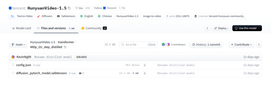Click Safe badge on safetensors file
This screenshot has width=271, height=103.
coord(73,73)
